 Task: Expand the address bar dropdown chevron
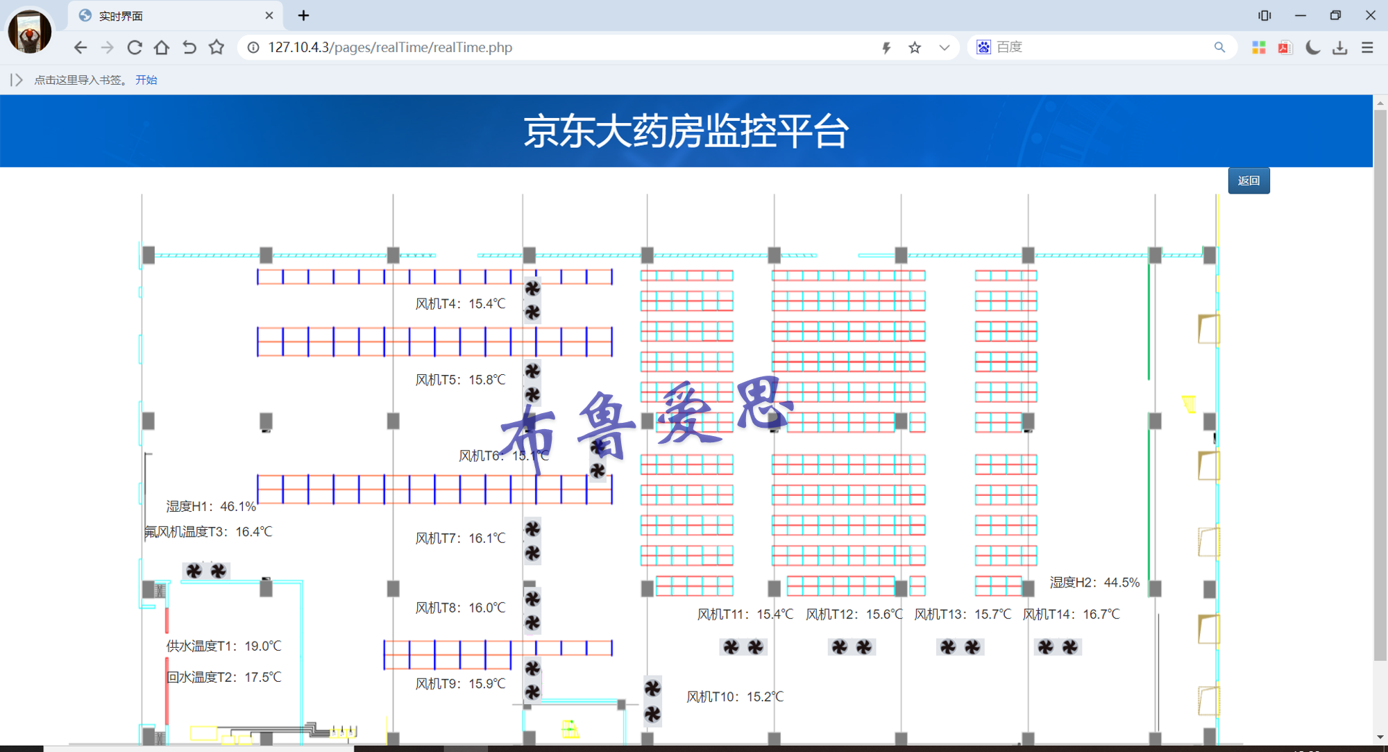pos(944,47)
